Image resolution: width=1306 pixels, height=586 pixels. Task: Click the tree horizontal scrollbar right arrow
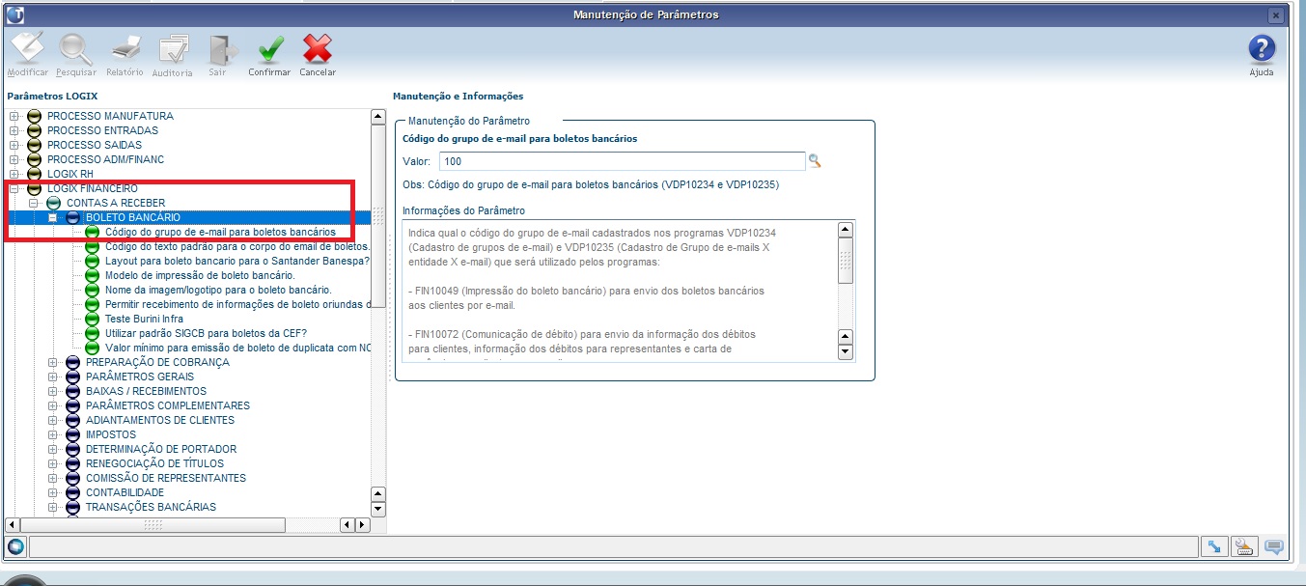[x=363, y=525]
